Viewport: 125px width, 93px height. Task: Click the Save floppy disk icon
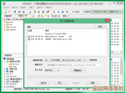tap(19, 12)
